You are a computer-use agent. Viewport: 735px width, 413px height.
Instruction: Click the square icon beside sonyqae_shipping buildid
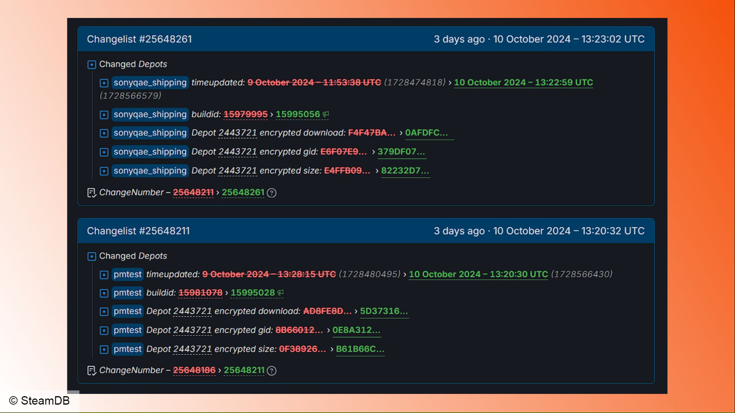(x=104, y=115)
